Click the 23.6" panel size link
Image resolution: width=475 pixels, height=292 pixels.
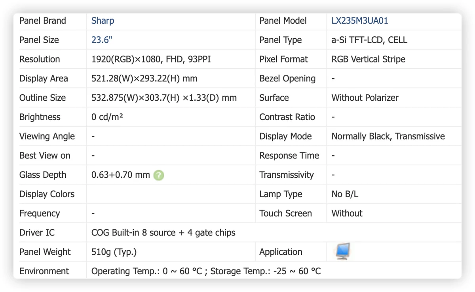(x=102, y=40)
